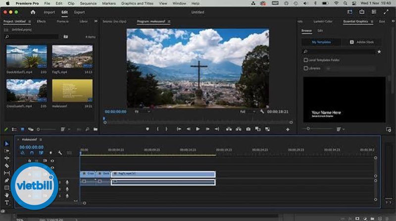Open Project panel menu icon
Screen dimensions: 396x221
pos(30,22)
